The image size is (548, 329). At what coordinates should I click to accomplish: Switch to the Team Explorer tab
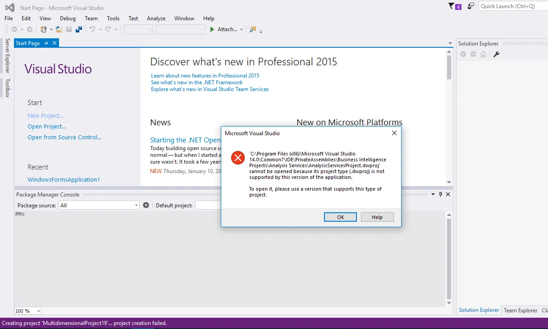pos(521,310)
